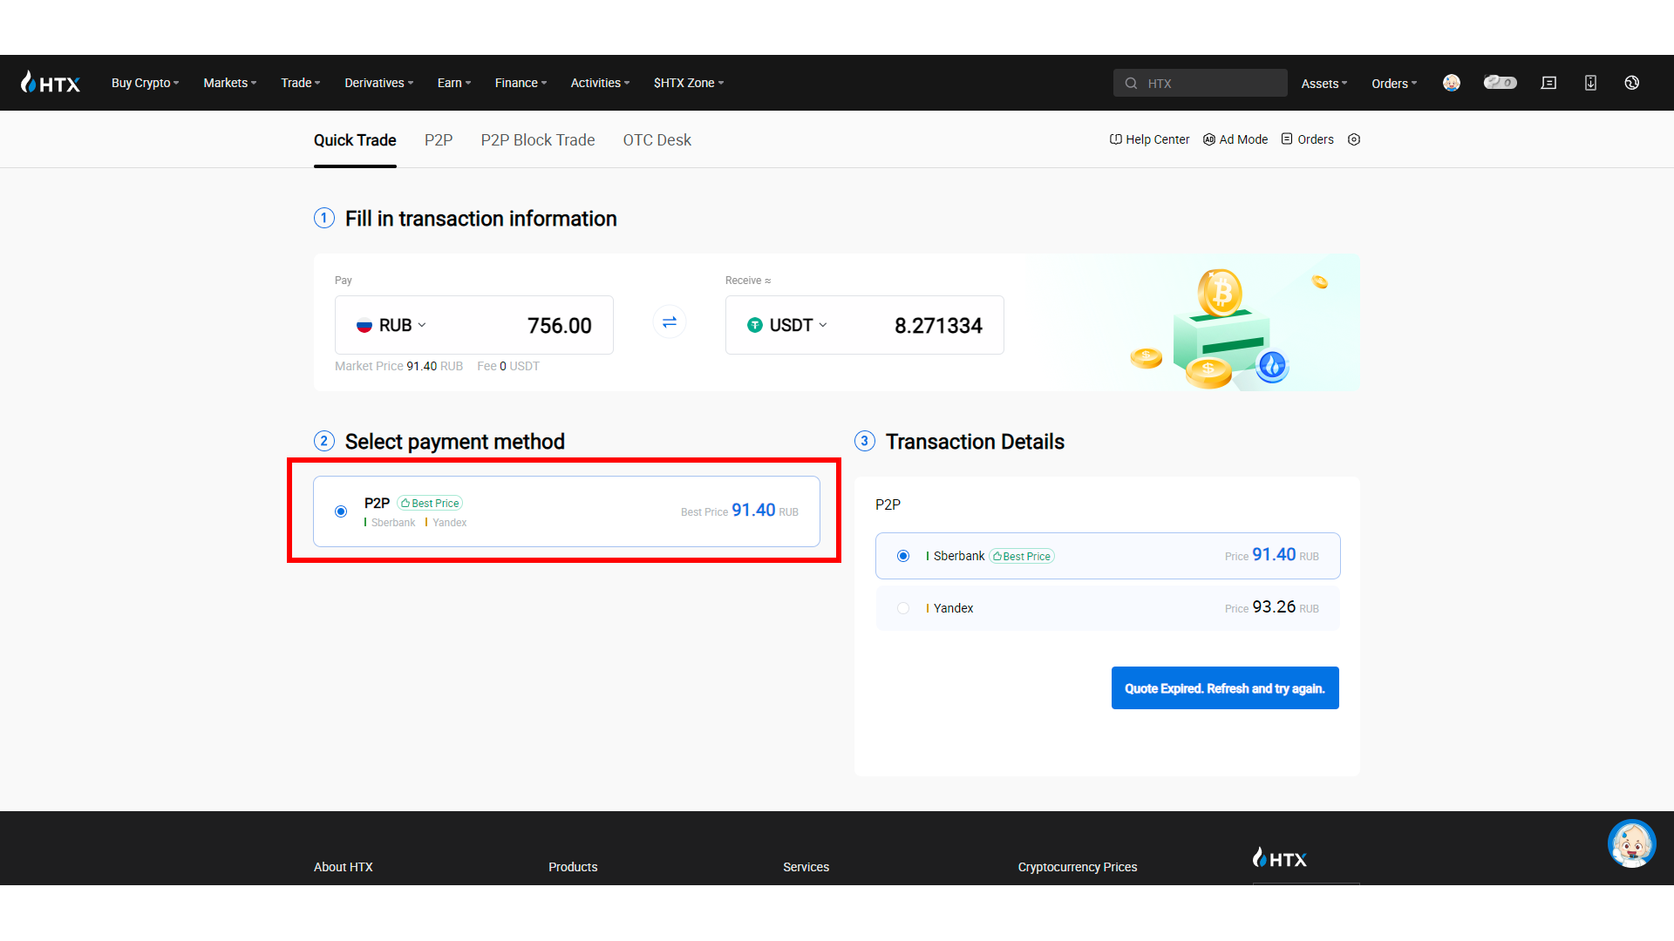Image resolution: width=1674 pixels, height=941 pixels.
Task: Open Services footer heading
Action: (806, 867)
